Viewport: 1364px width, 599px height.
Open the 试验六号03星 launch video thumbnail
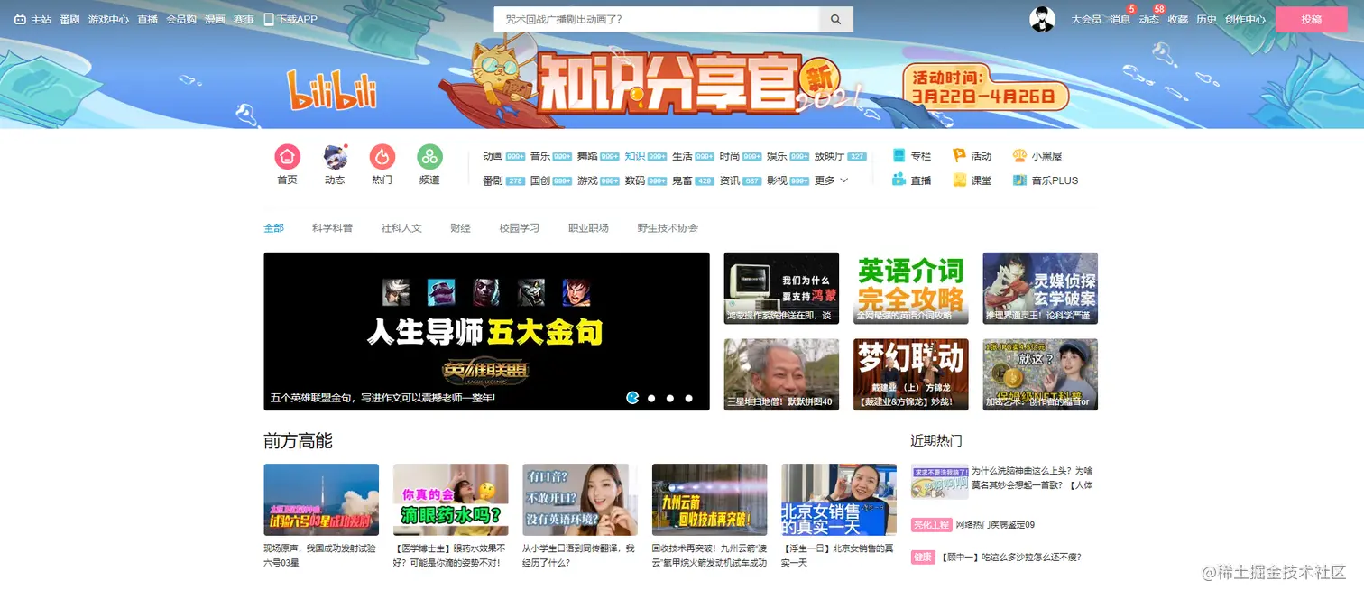(x=321, y=500)
